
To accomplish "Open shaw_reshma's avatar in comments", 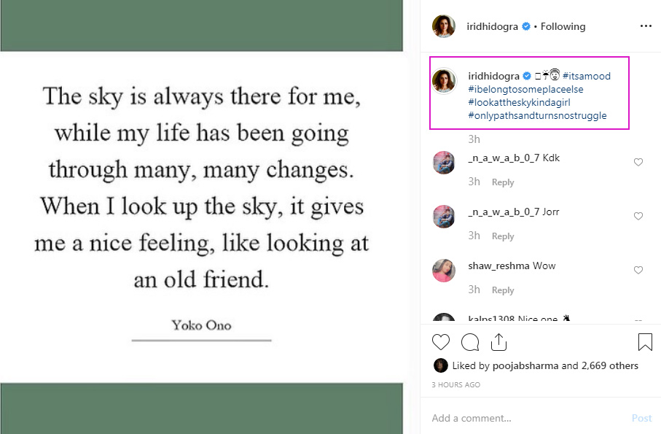I will click(444, 270).
